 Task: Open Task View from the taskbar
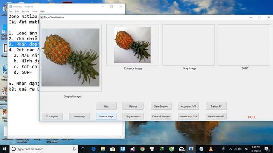coord(83,149)
